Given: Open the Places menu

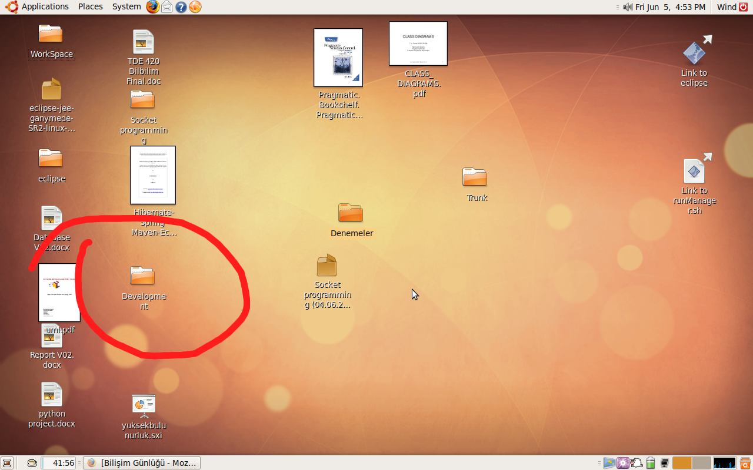Looking at the screenshot, I should click(x=90, y=6).
